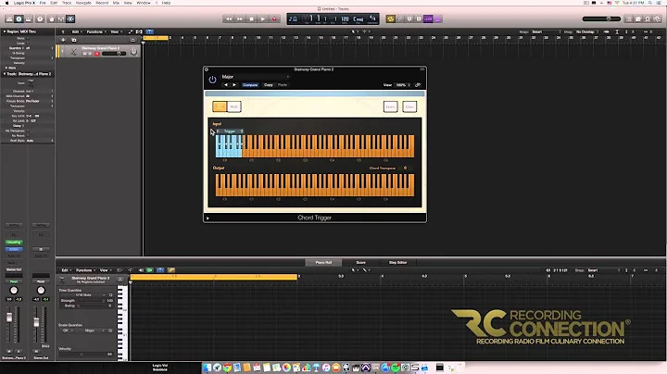Click the Stop transport button
Screen dimensions: 667x374
(251, 19)
